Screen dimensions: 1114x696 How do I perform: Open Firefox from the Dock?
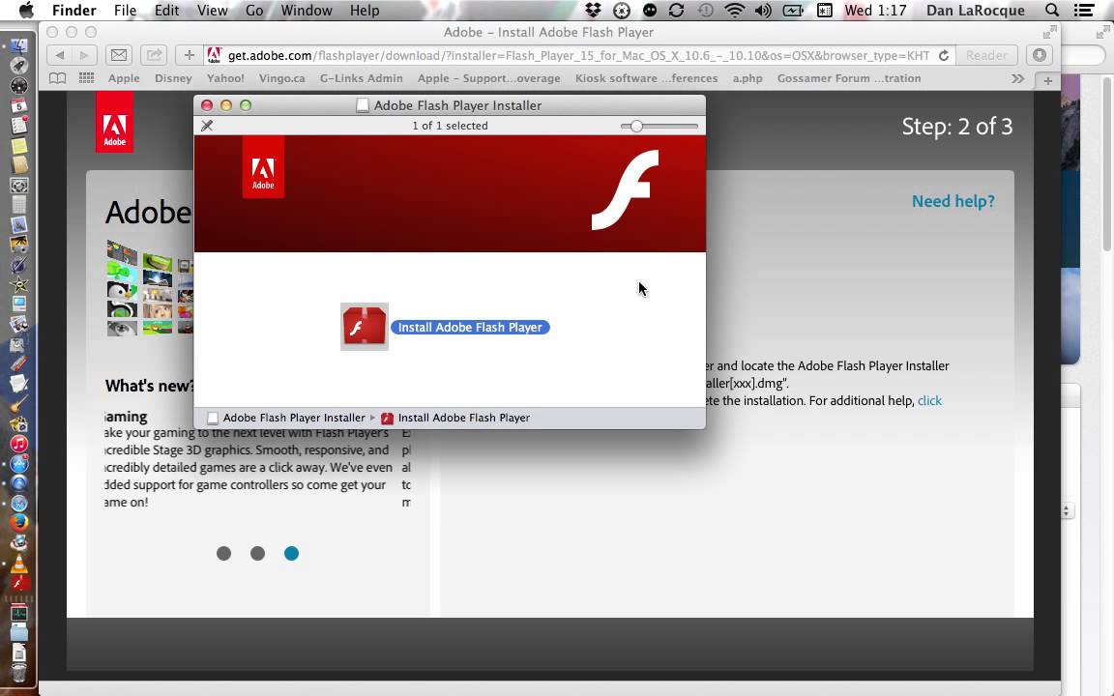tap(19, 522)
